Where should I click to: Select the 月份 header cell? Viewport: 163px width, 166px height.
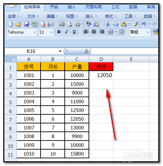click(53, 67)
